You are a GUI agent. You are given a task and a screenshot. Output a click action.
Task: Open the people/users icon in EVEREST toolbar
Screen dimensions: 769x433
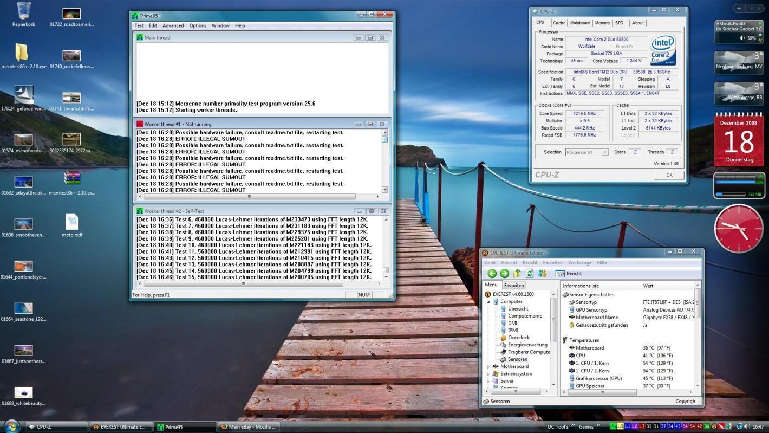(542, 274)
